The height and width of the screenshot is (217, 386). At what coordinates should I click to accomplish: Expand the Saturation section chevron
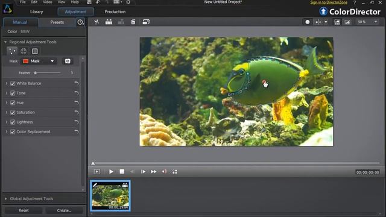[7, 113]
